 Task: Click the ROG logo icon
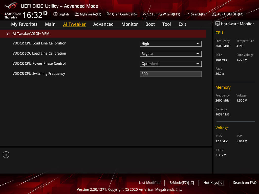[11, 6]
